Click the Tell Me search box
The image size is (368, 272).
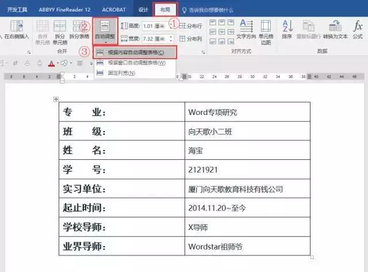coord(208,10)
